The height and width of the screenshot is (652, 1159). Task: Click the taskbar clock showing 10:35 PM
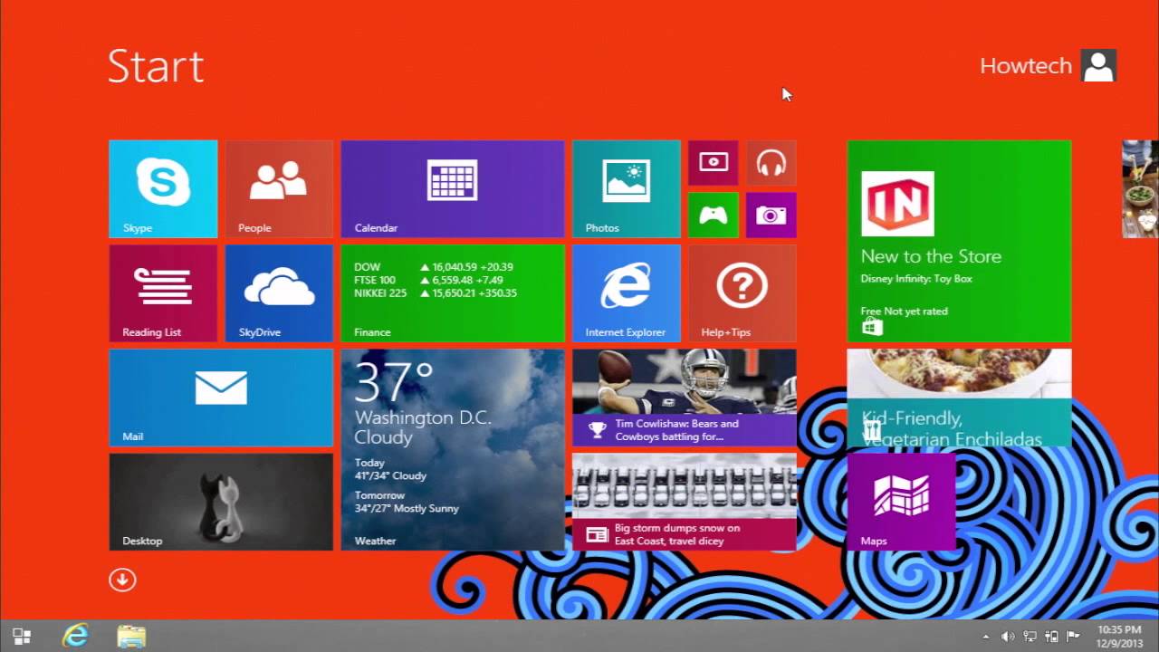(1119, 636)
